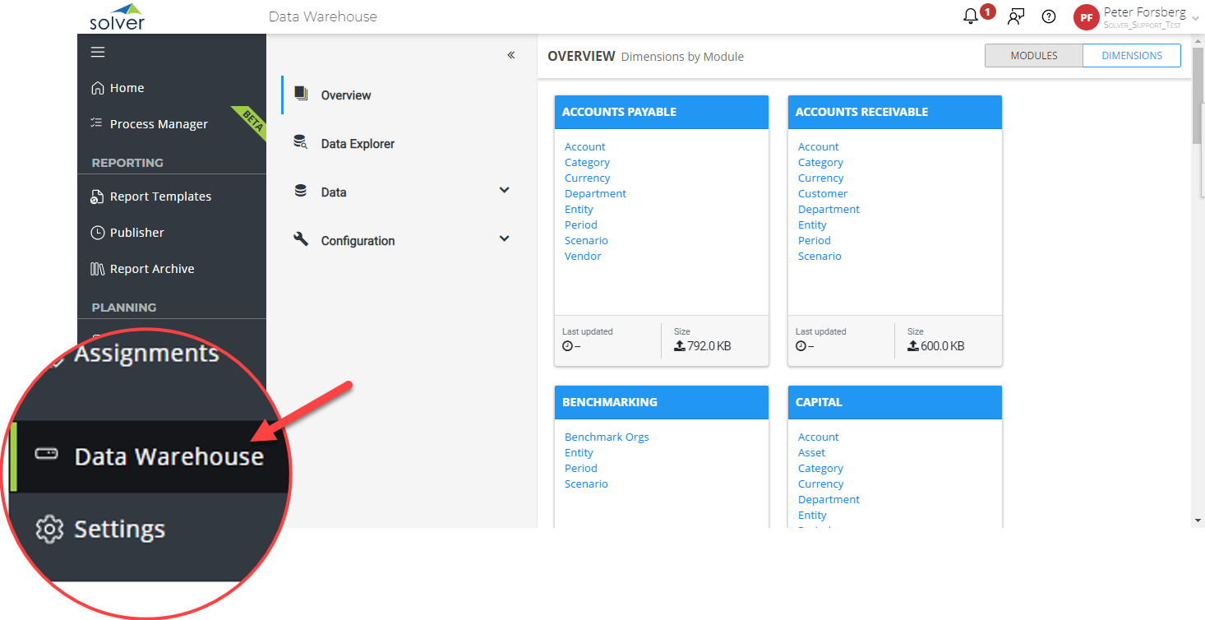This screenshot has width=1205, height=620.
Task: Open Entity in Benchmarking card
Action: pos(579,453)
